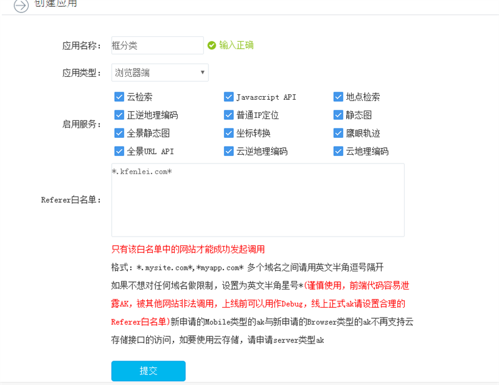Open the 应用类型 dropdown showing 浏览器端
This screenshot has width=499, height=385.
[x=160, y=72]
